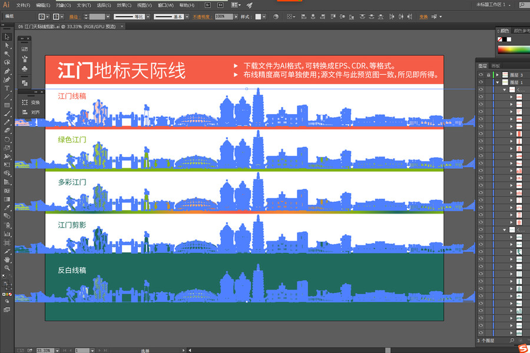Expand layer 图层 3 disclosure triangle
The width and height of the screenshot is (530, 353).
pyautogui.click(x=497, y=75)
